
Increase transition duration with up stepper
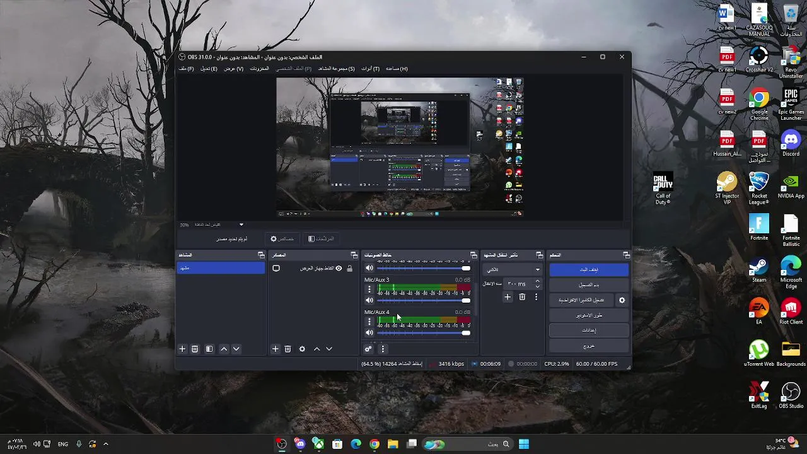click(537, 281)
